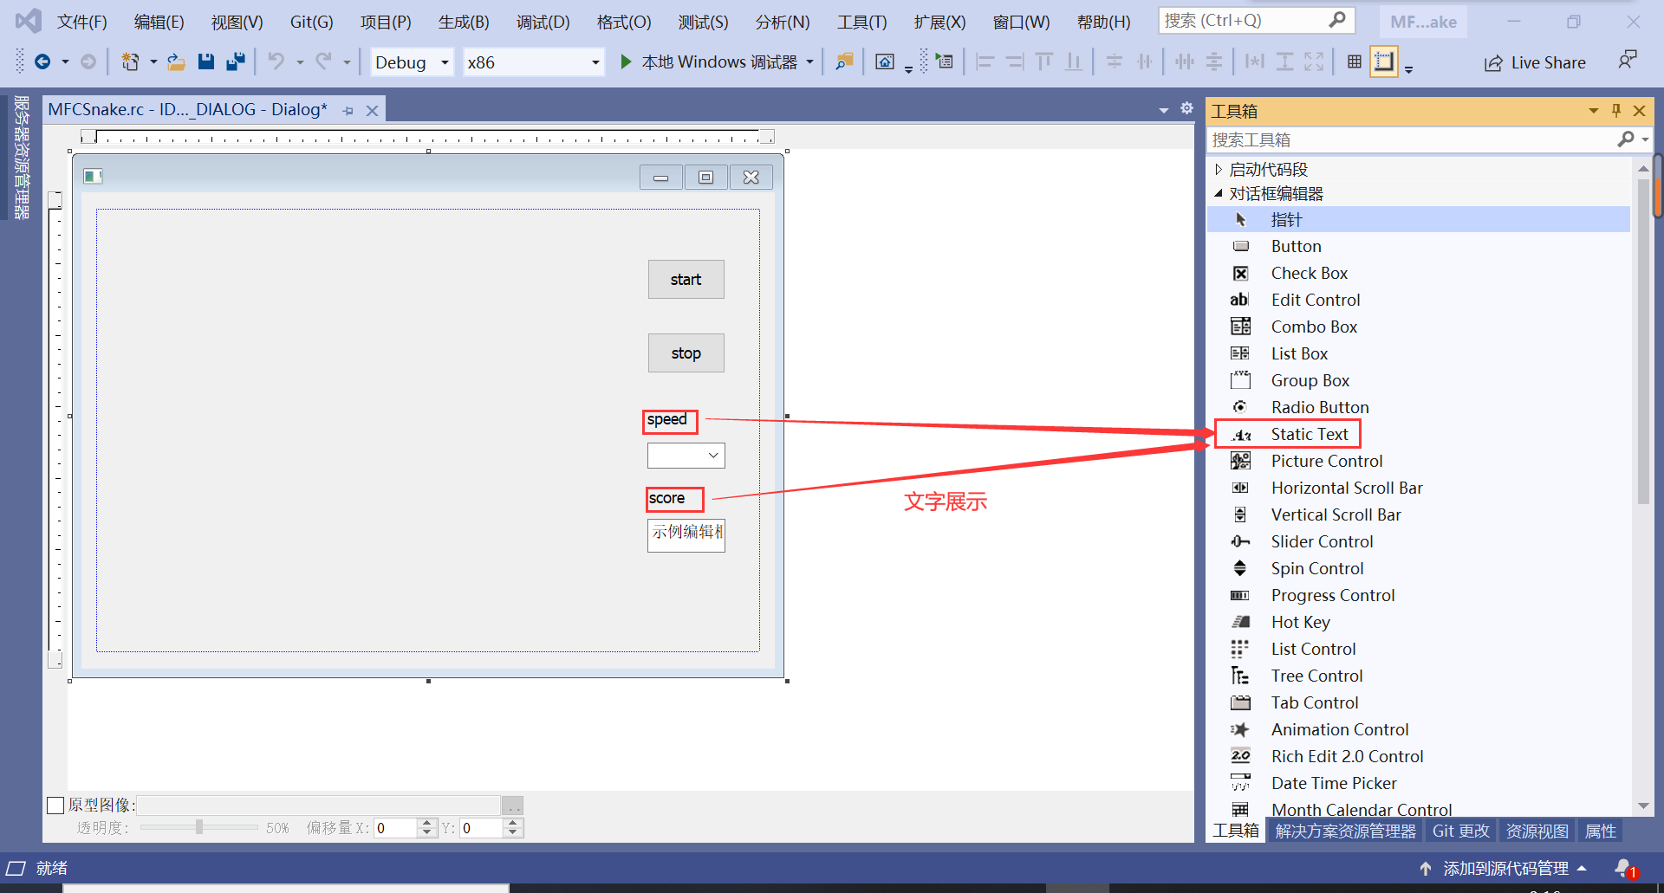Select the List Box tool

[x=1418, y=353]
